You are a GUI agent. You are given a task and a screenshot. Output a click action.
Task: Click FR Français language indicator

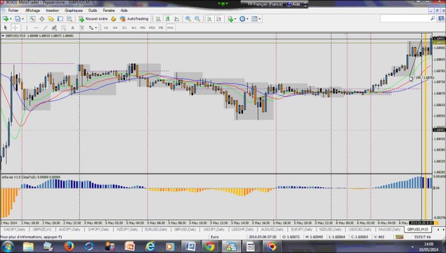click(265, 4)
